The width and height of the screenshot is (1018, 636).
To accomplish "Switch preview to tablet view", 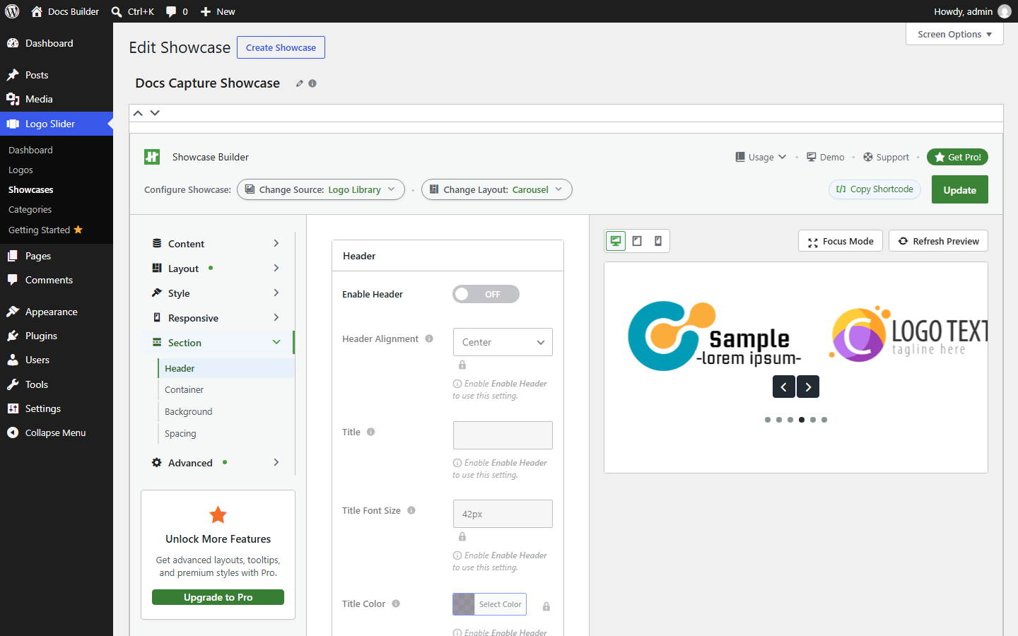I will pyautogui.click(x=637, y=241).
